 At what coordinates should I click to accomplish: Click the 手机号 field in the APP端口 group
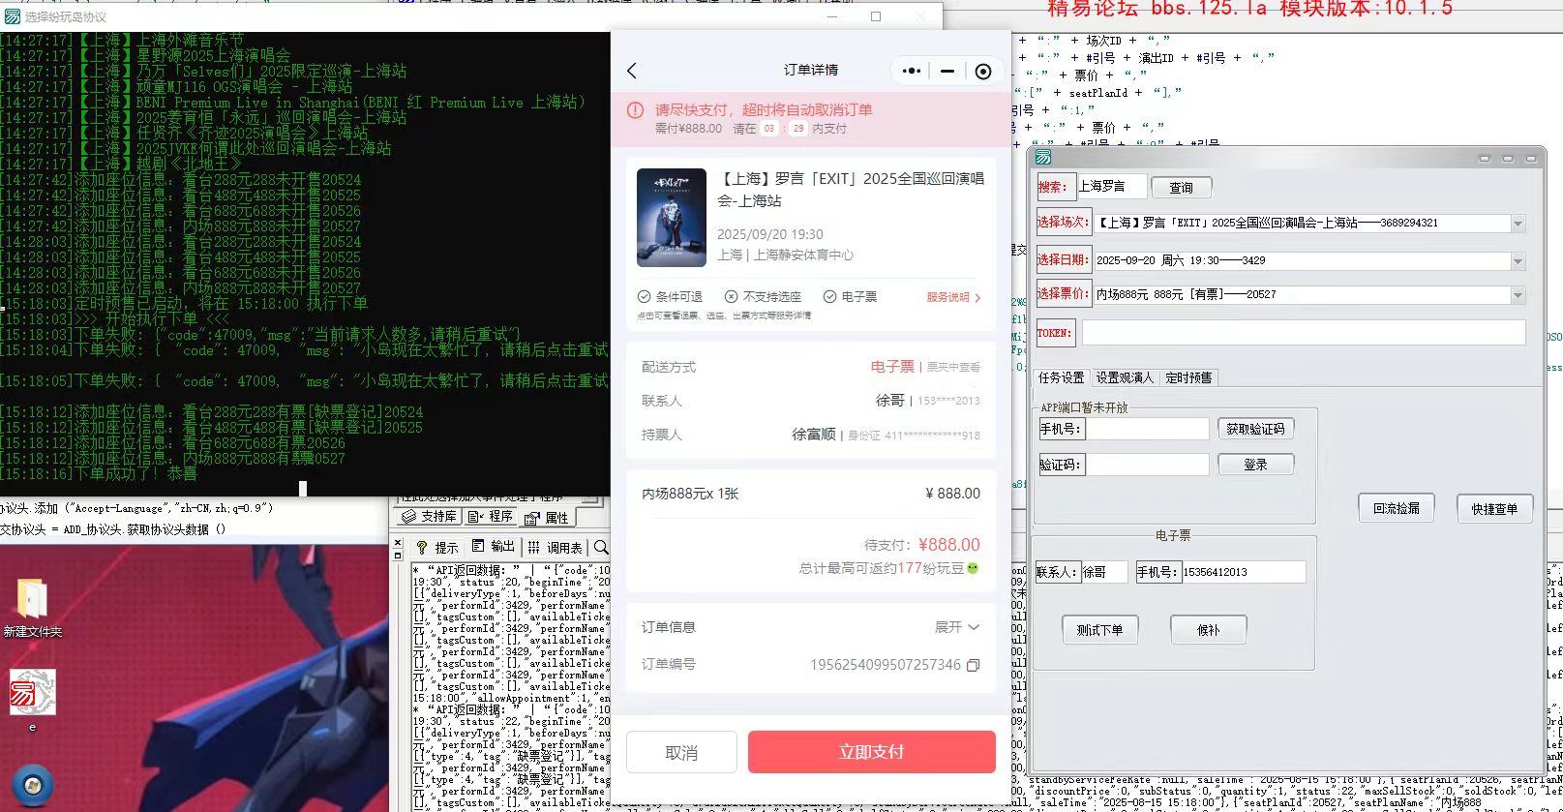1146,429
